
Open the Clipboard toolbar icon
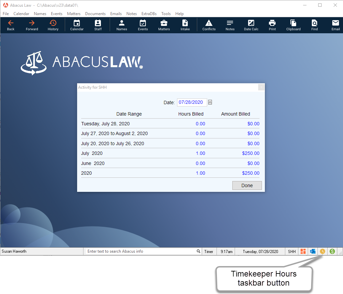click(x=293, y=25)
